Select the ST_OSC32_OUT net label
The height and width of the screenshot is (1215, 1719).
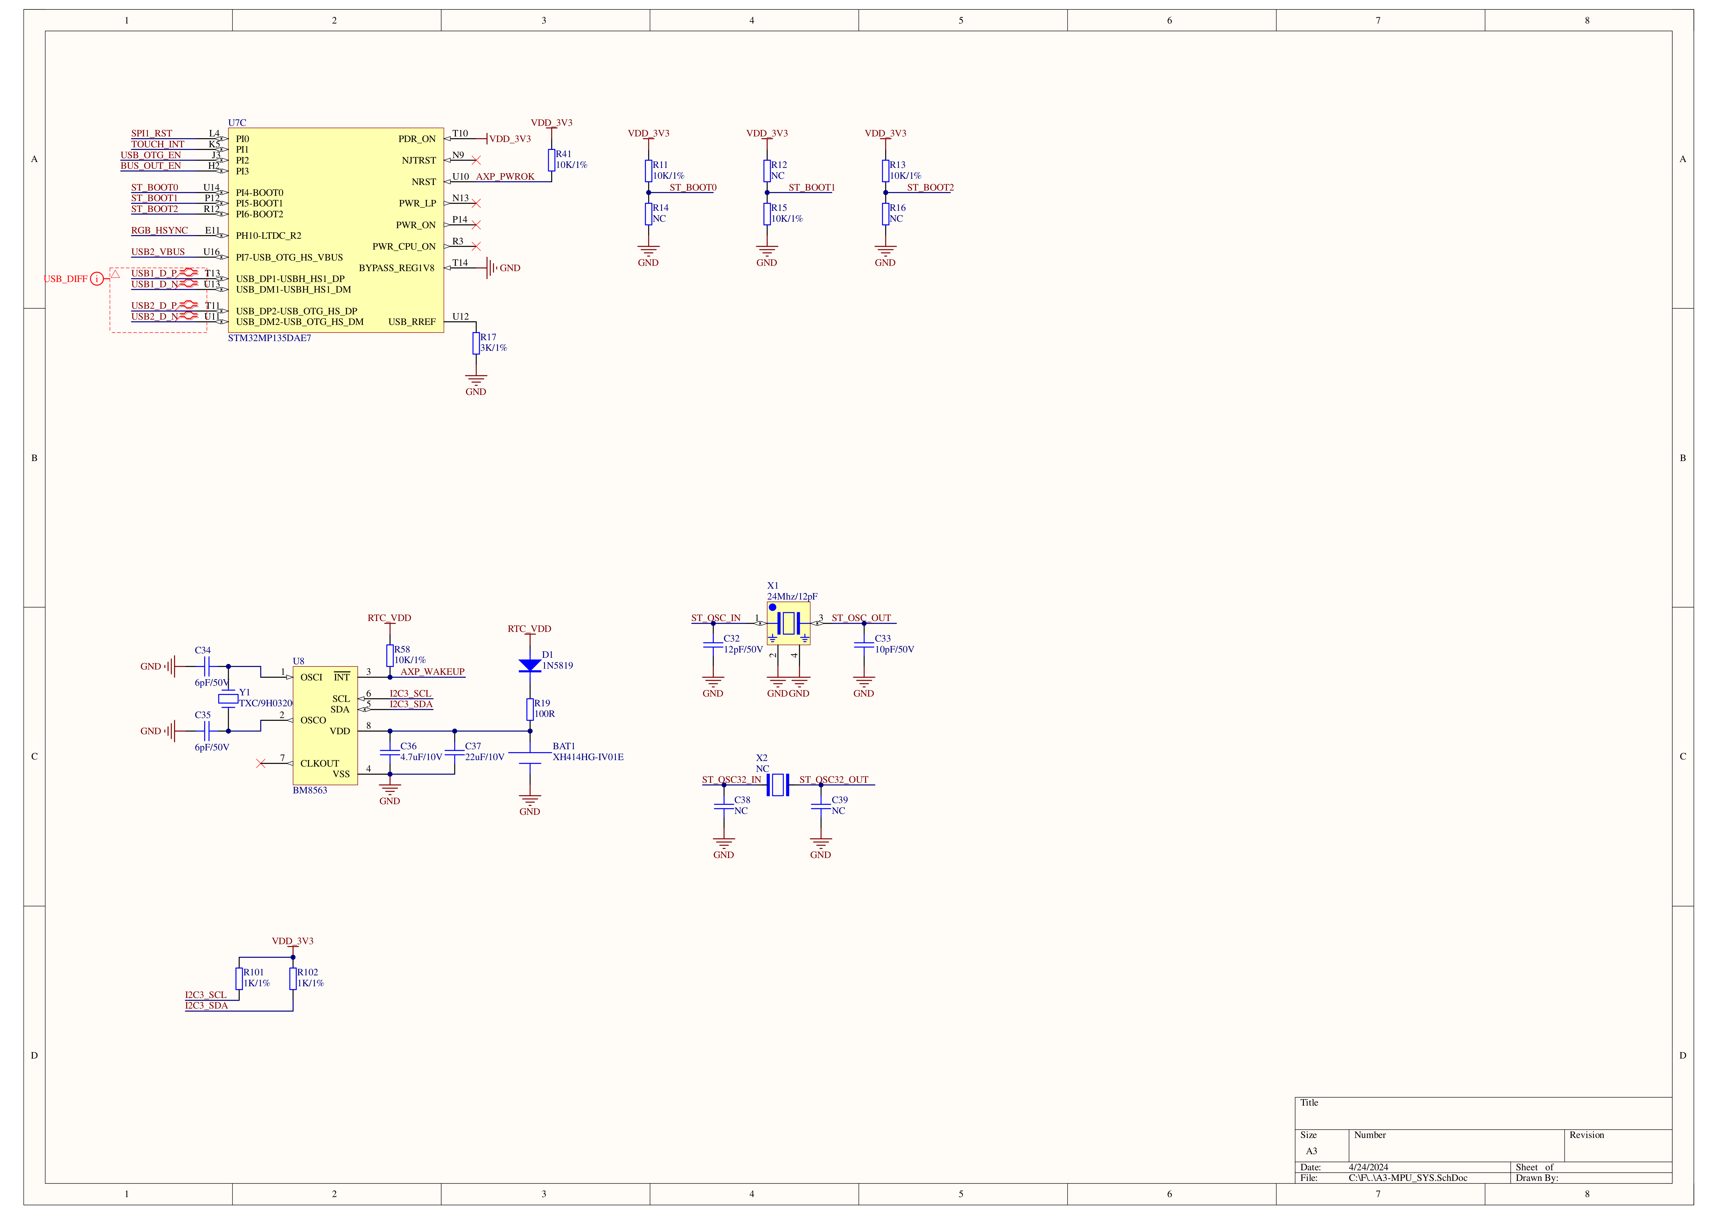pyautogui.click(x=833, y=780)
